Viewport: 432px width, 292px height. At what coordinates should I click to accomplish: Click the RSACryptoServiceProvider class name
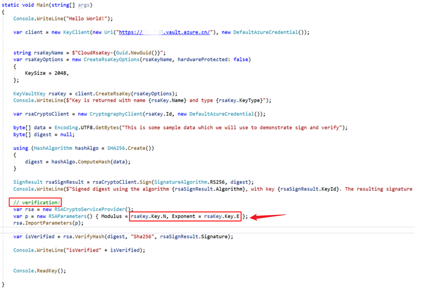89,209
